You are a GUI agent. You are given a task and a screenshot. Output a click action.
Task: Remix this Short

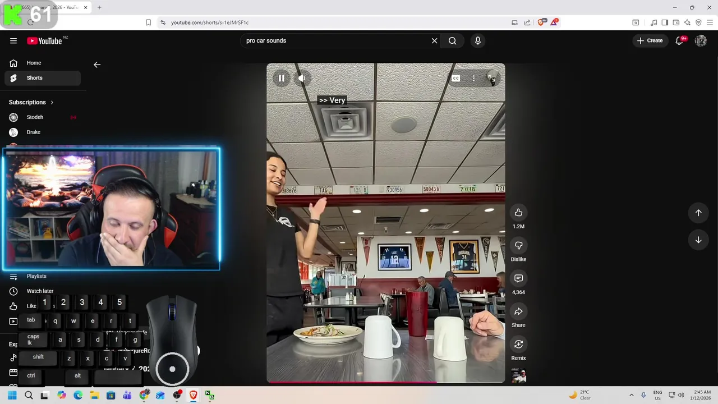(518, 344)
